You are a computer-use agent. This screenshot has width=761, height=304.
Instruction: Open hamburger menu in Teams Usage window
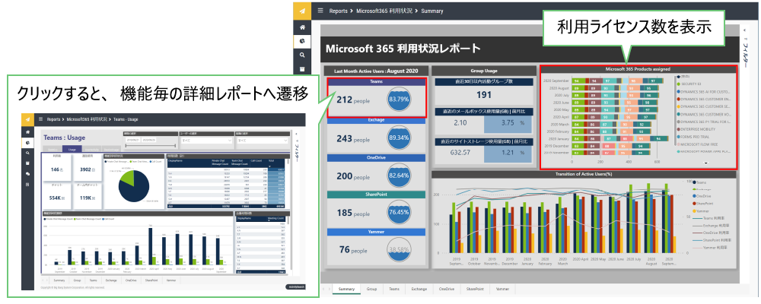[39, 119]
